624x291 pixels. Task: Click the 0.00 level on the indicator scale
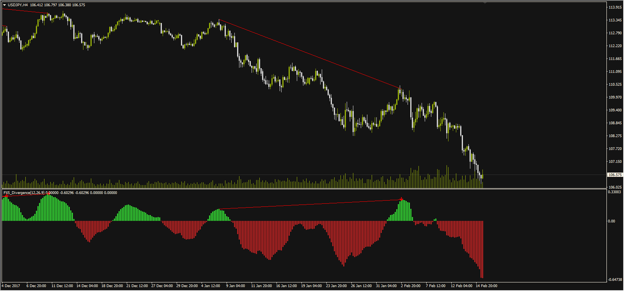coord(612,221)
